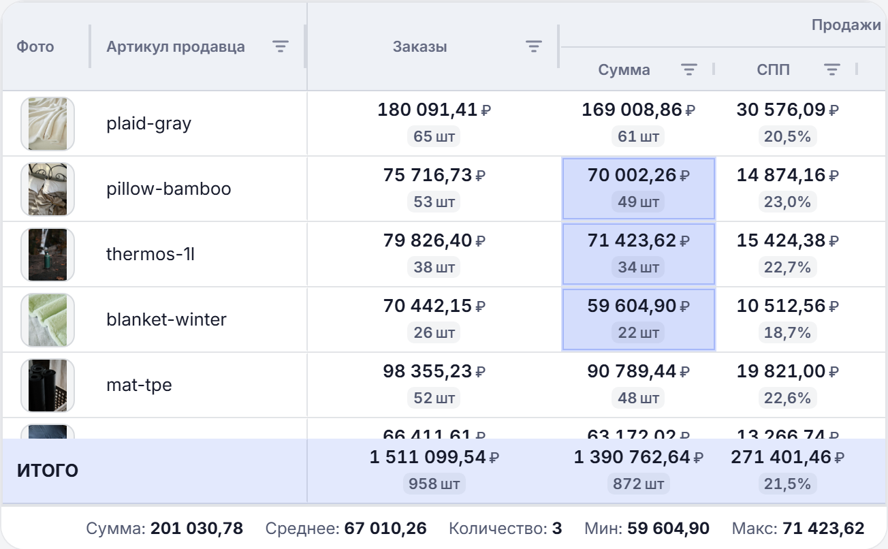Open filter icon in Заказы column header
This screenshot has width=888, height=549.
[534, 46]
